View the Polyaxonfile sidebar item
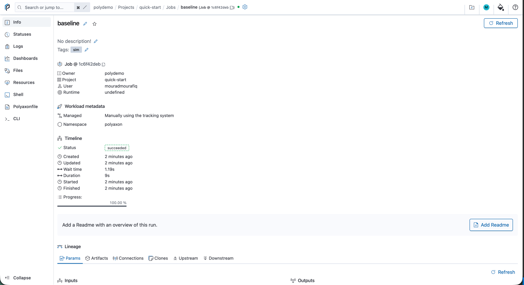Image resolution: width=524 pixels, height=285 pixels. click(27, 106)
